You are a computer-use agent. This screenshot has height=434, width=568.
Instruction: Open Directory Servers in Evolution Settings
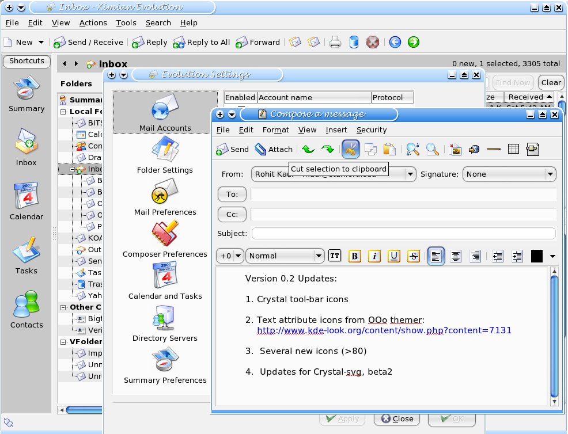coord(165,323)
